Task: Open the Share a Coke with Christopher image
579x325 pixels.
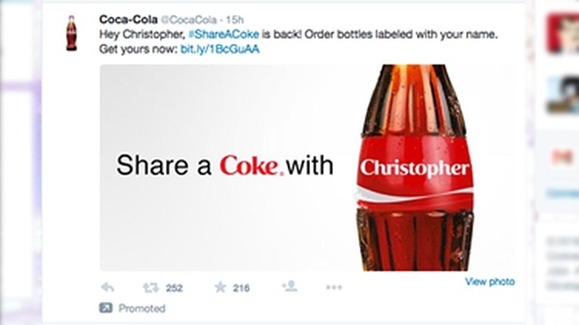Action: (307, 168)
